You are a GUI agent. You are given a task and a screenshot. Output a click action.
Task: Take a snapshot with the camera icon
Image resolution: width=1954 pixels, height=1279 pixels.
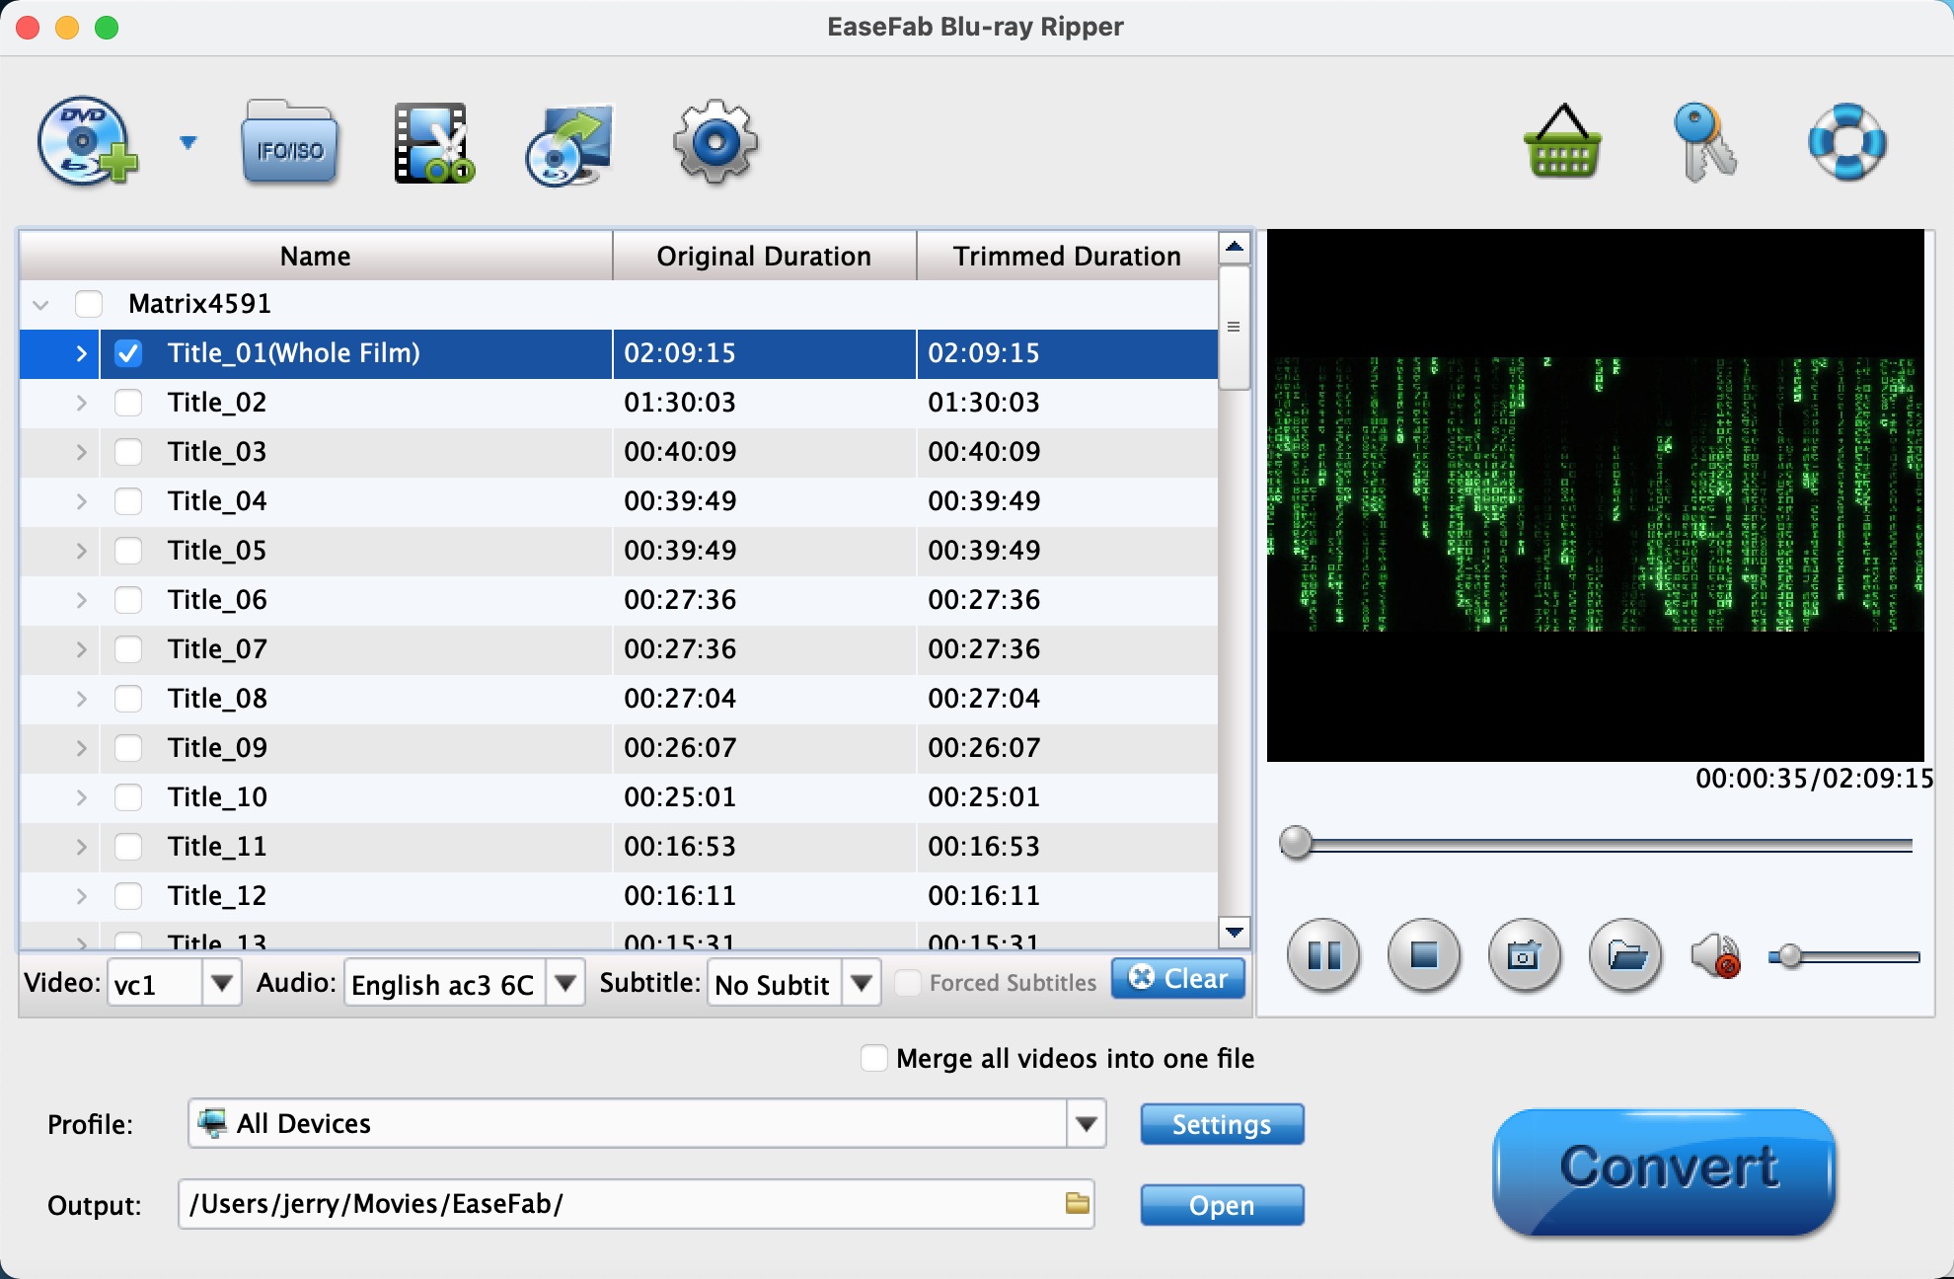[x=1525, y=955]
